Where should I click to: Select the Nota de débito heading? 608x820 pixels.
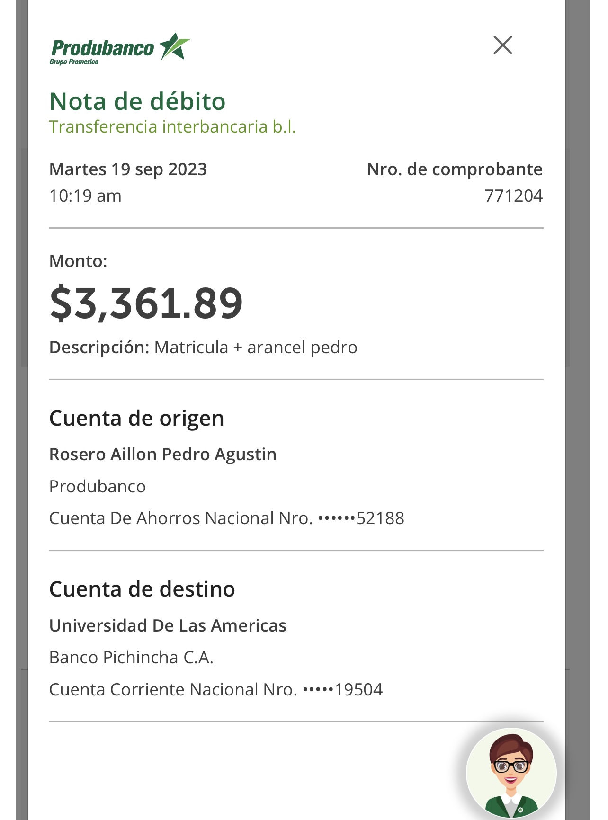pyautogui.click(x=137, y=101)
